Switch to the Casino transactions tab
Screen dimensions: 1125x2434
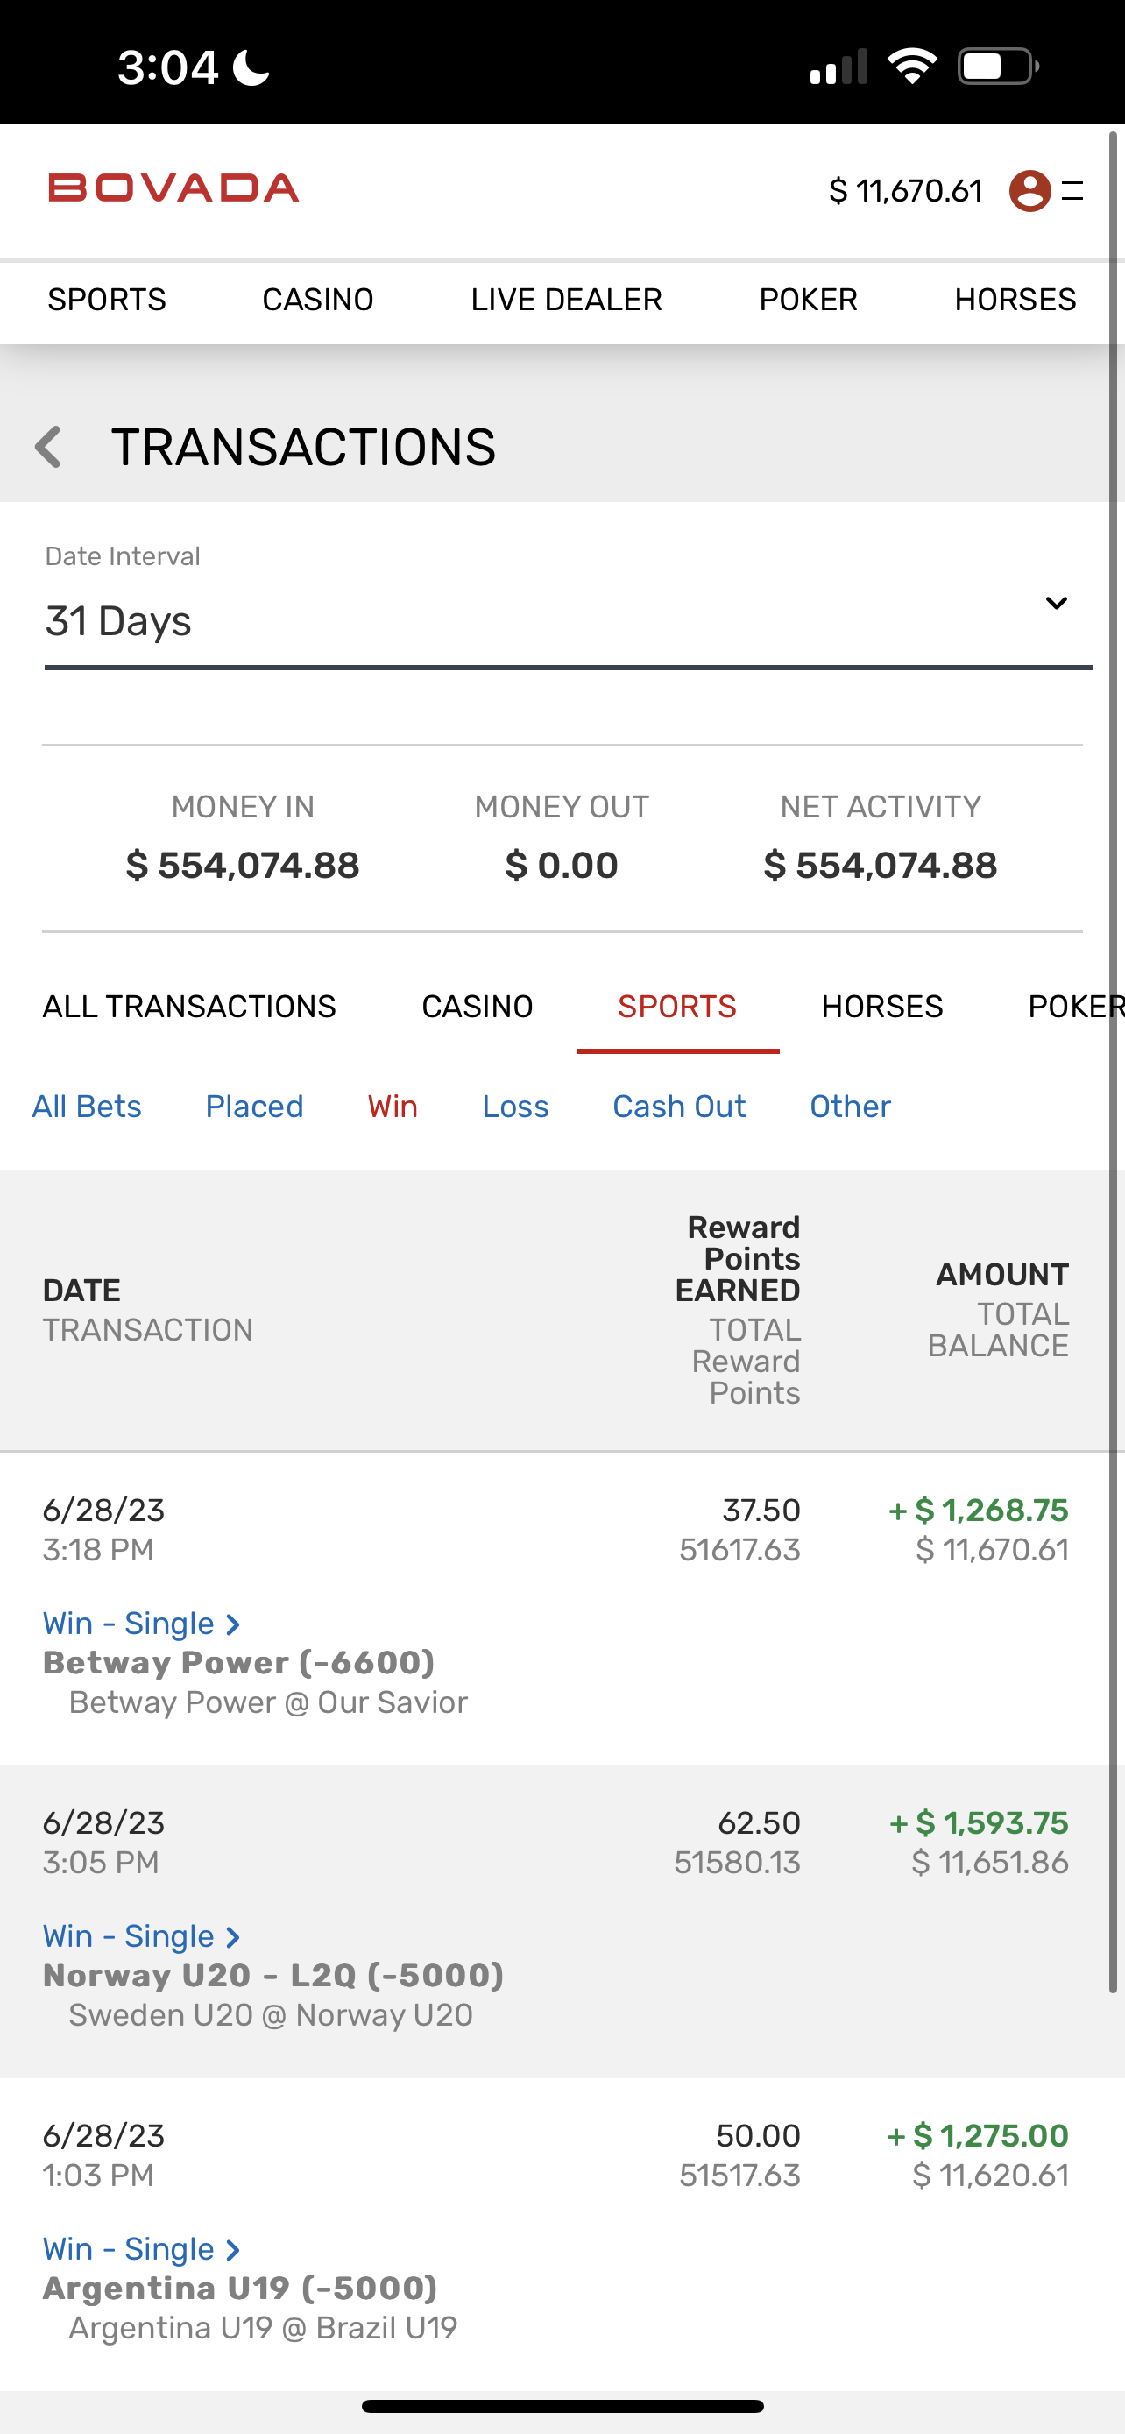[477, 1007]
